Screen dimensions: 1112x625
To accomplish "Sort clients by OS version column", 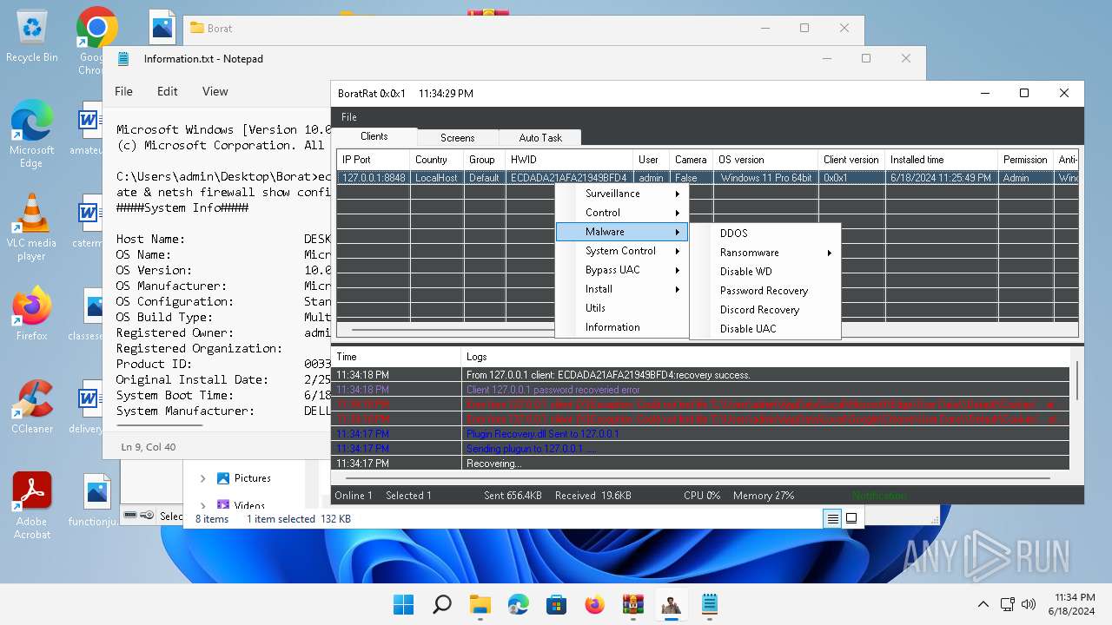I will click(x=765, y=160).
